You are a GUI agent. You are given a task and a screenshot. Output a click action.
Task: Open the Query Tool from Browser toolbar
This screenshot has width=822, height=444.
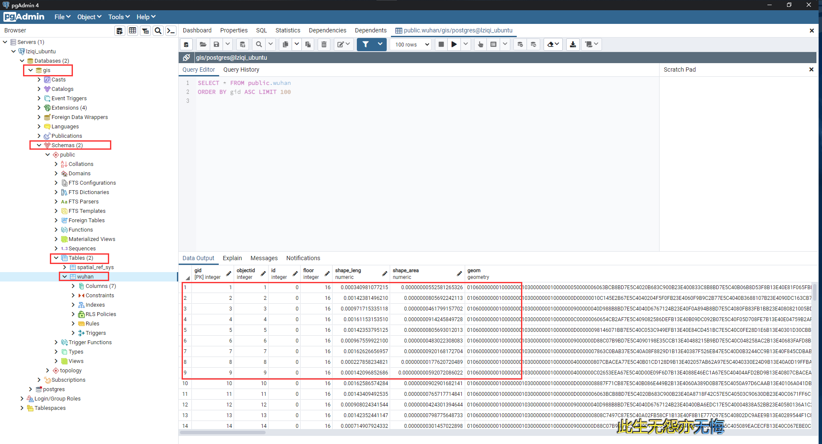pyautogui.click(x=120, y=31)
